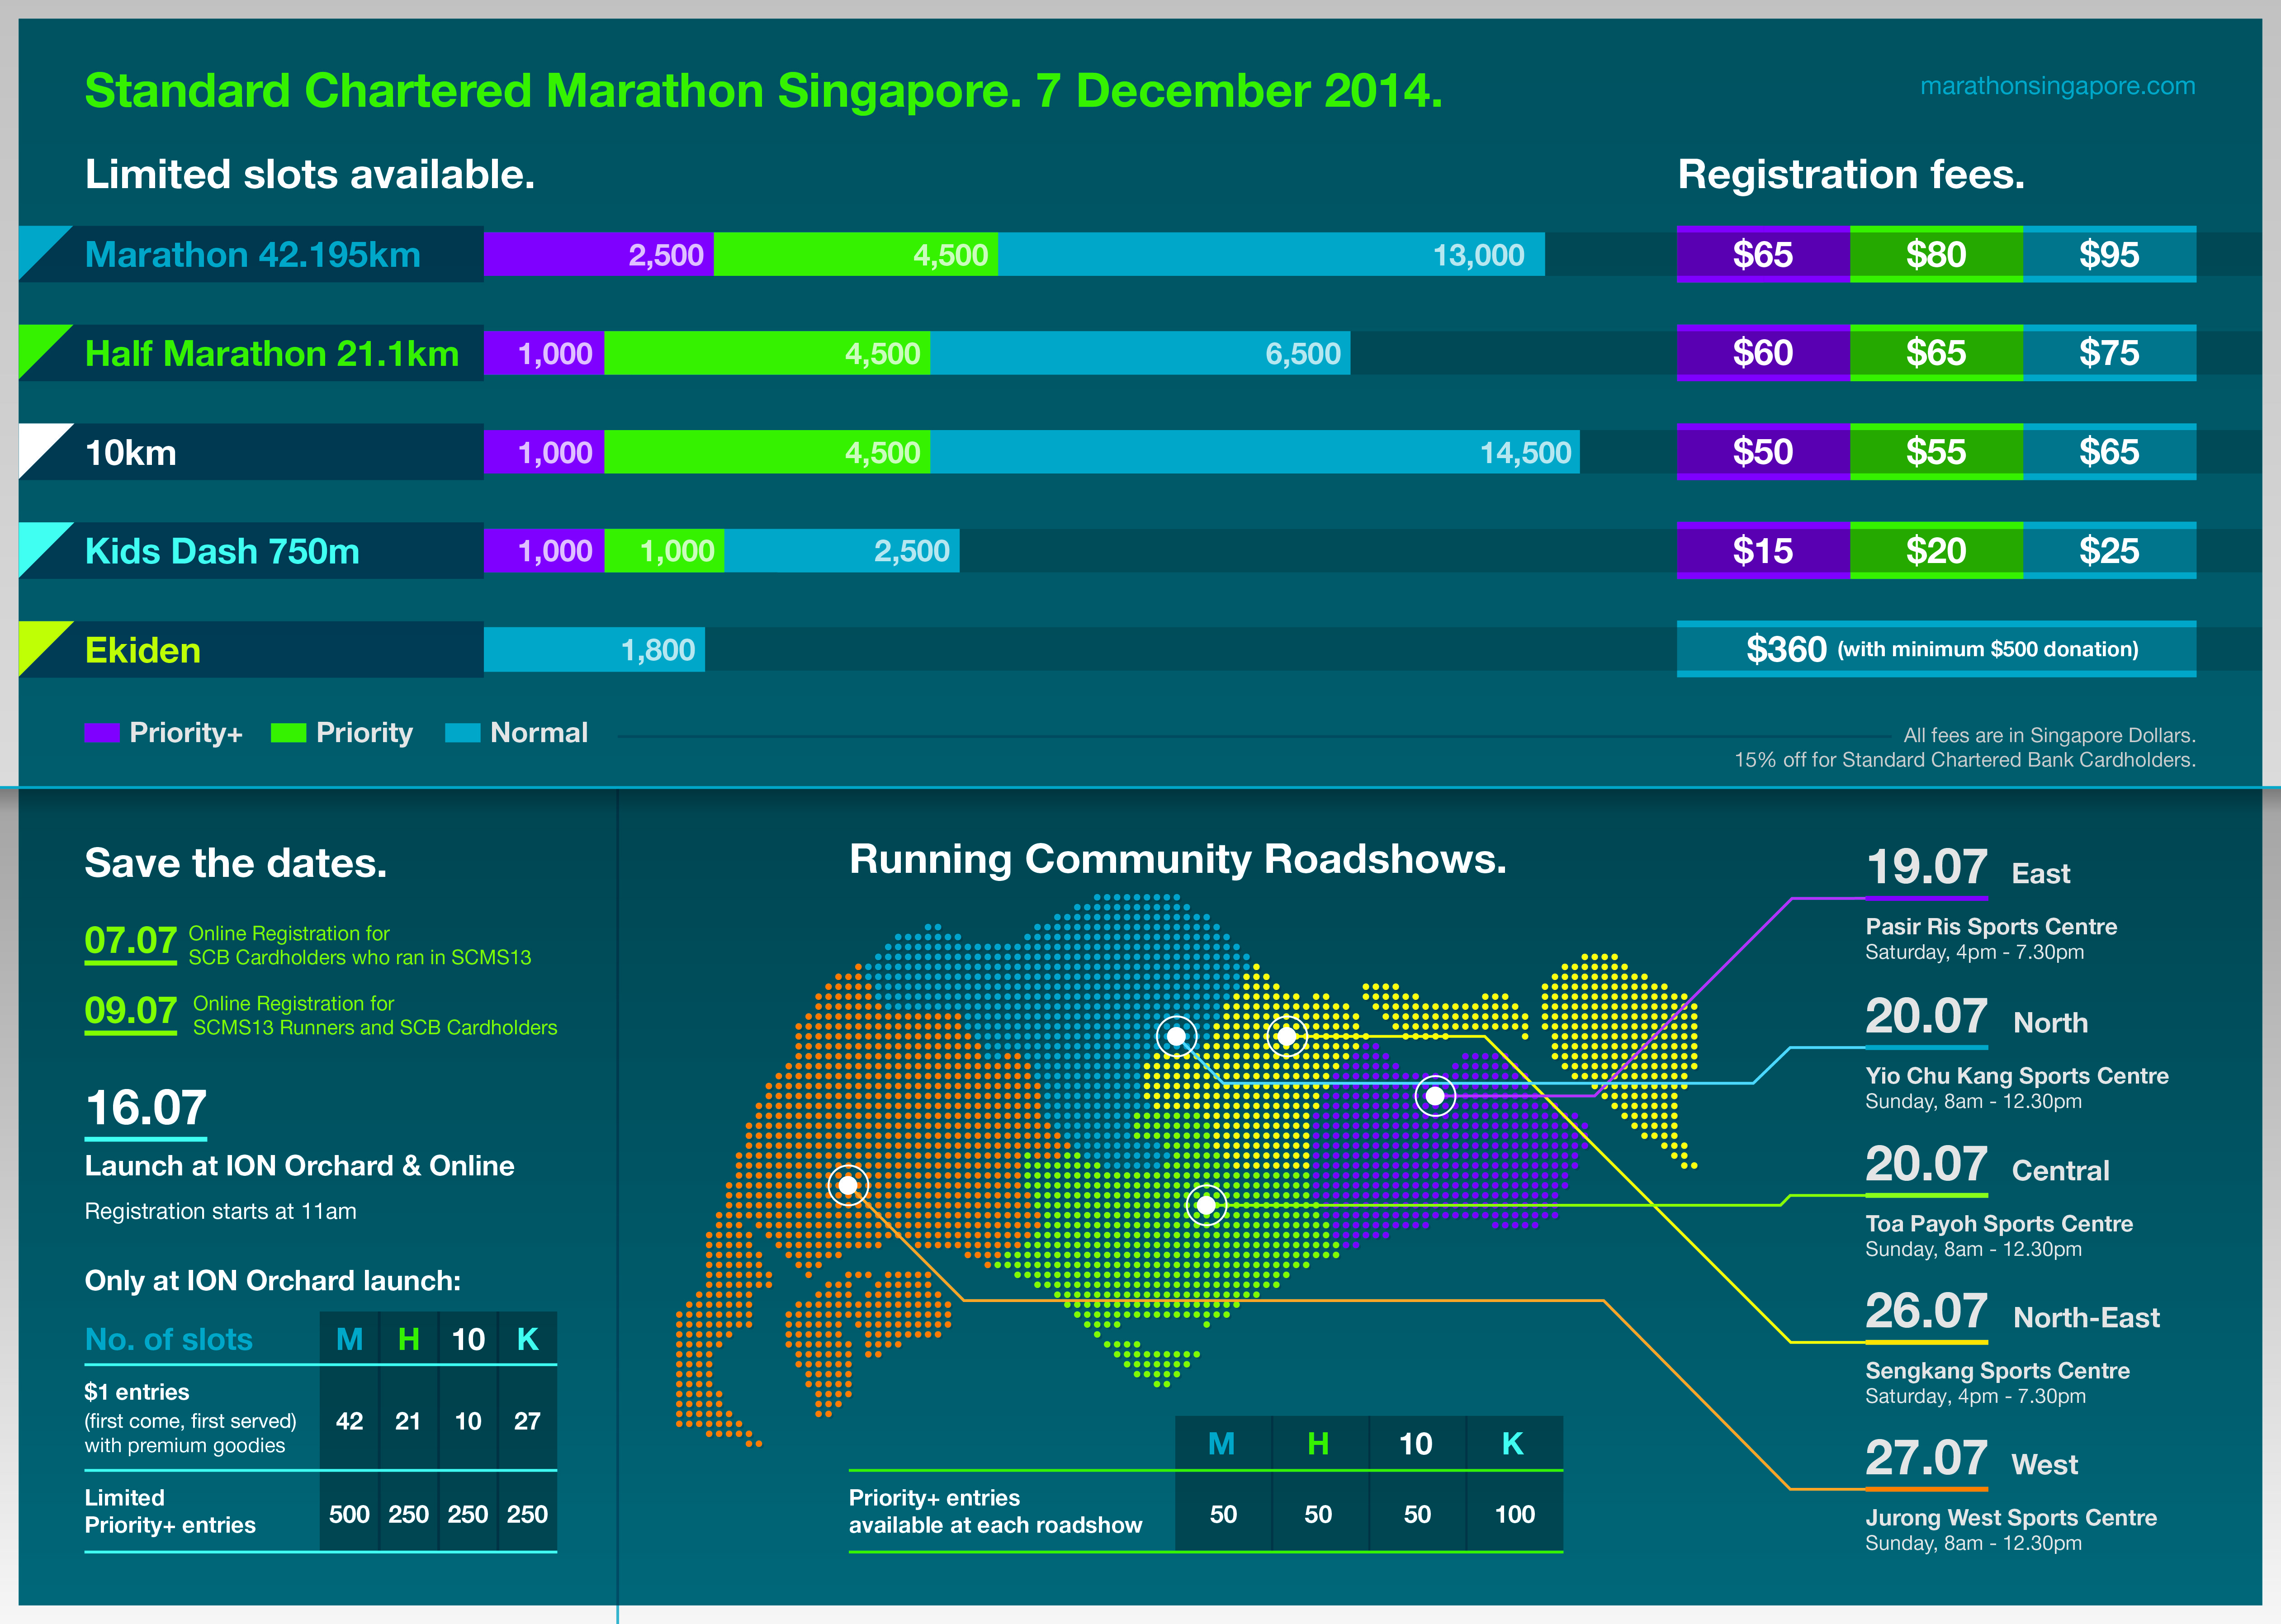
Task: Click the 500 Limited Priority+ entries value
Action: point(349,1514)
